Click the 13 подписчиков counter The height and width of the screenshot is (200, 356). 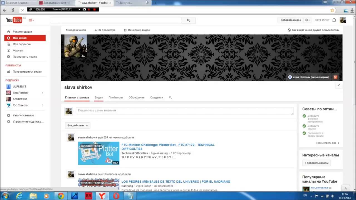pyautogui.click(x=76, y=30)
